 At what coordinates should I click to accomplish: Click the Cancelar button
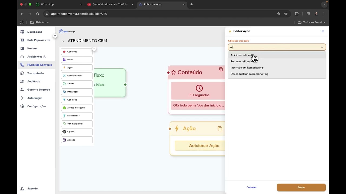tap(252, 188)
